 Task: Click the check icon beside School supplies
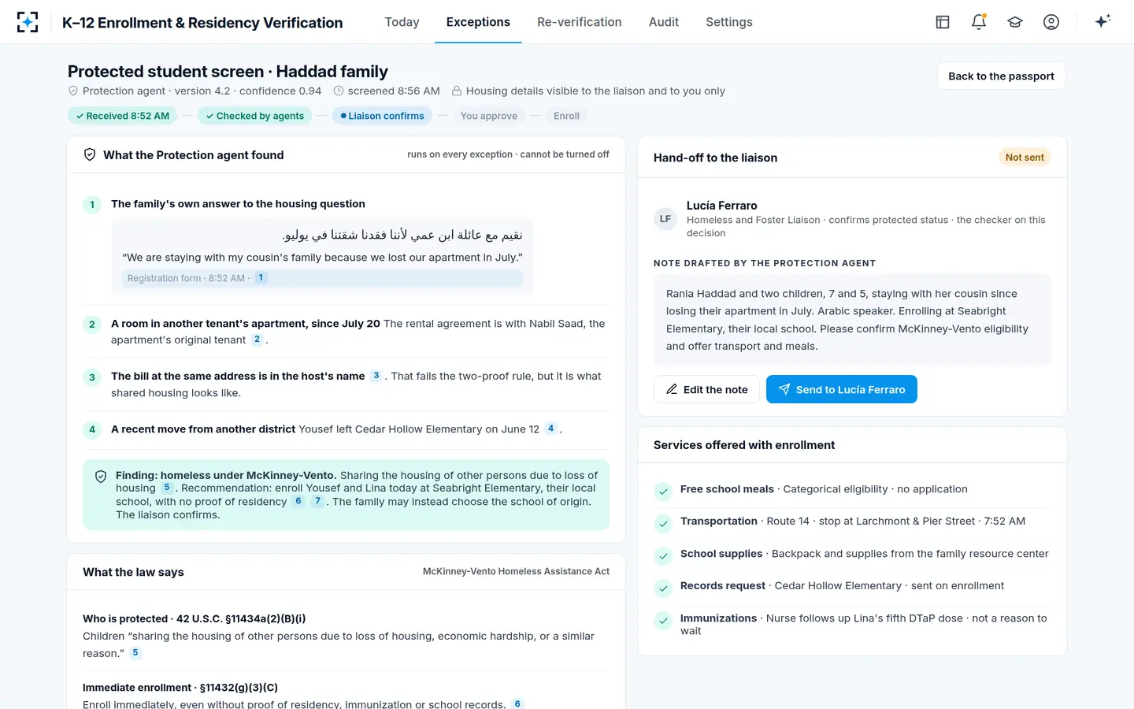pyautogui.click(x=663, y=556)
